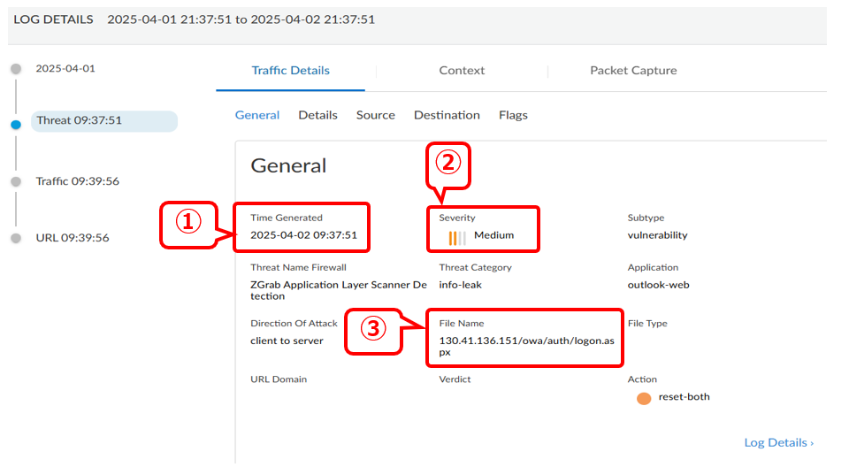Select the blue Threat timeline dot

point(16,125)
